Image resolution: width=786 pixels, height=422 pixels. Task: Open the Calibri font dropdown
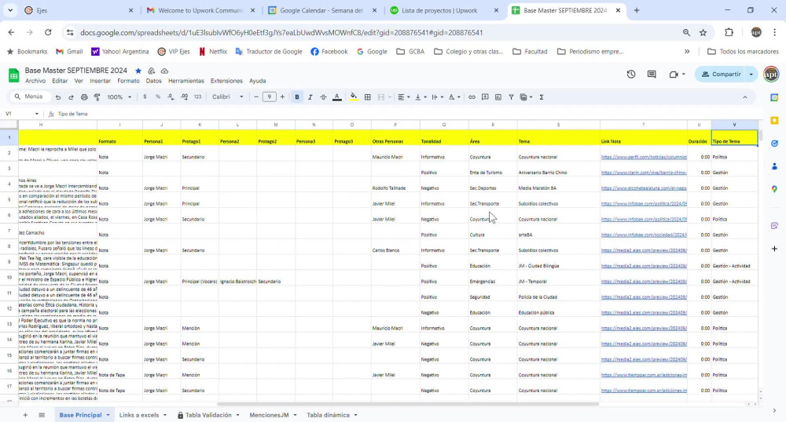(228, 97)
